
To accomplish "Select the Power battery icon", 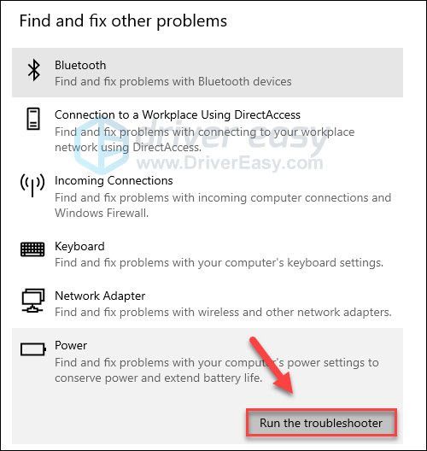I will [x=33, y=349].
